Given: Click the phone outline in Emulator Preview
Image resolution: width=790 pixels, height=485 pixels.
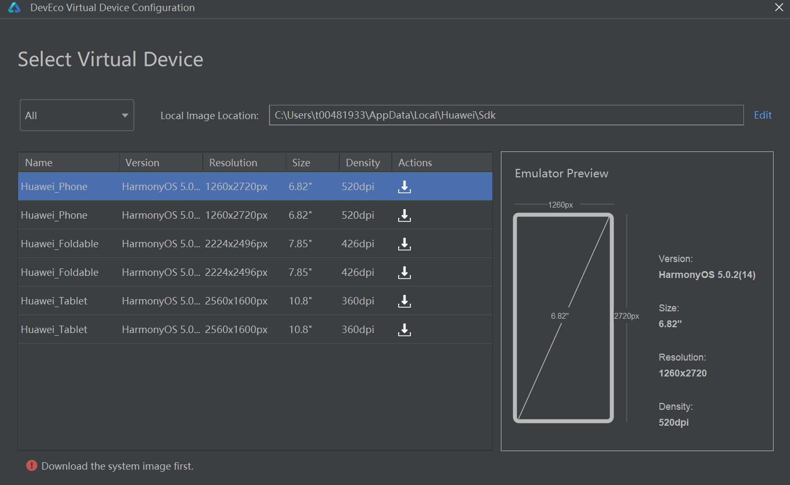Looking at the screenshot, I should point(563,318).
